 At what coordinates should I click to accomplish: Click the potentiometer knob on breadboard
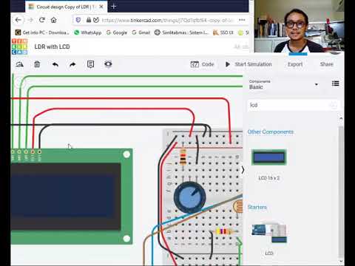point(189,197)
